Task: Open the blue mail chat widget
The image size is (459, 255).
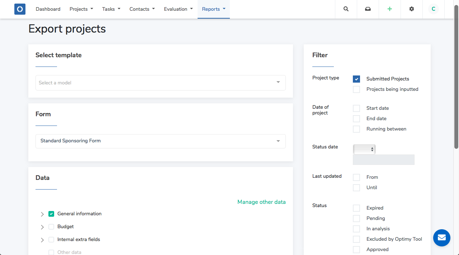Action: (441, 238)
